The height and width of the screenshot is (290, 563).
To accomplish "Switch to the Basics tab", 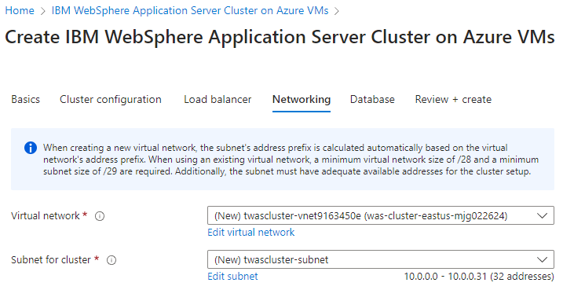I will click(25, 99).
